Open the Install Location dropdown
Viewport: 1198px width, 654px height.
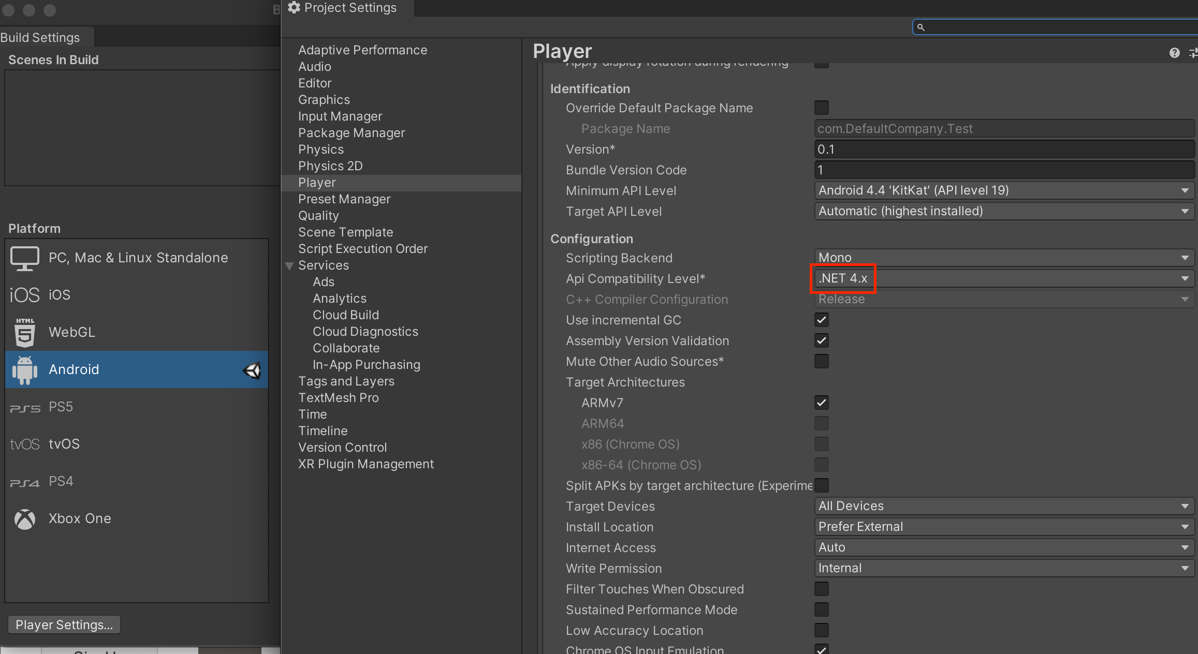(x=1004, y=527)
